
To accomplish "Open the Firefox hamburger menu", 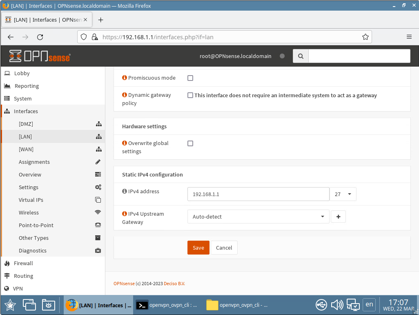I will (x=409, y=37).
